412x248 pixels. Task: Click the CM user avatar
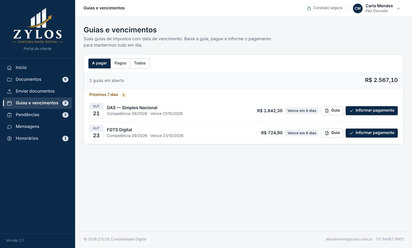point(358,8)
